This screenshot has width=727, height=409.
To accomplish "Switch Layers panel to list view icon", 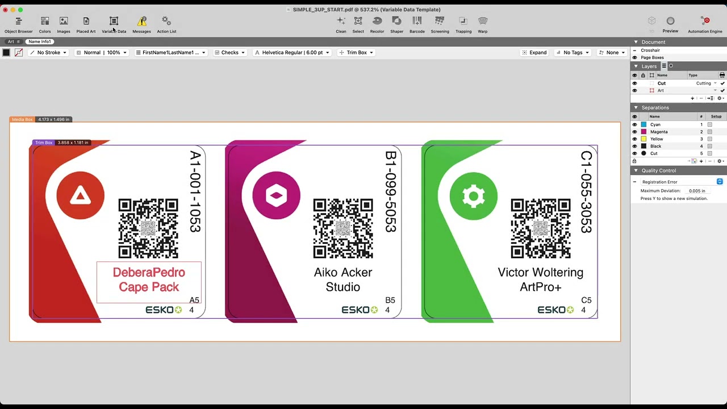I will click(x=664, y=66).
